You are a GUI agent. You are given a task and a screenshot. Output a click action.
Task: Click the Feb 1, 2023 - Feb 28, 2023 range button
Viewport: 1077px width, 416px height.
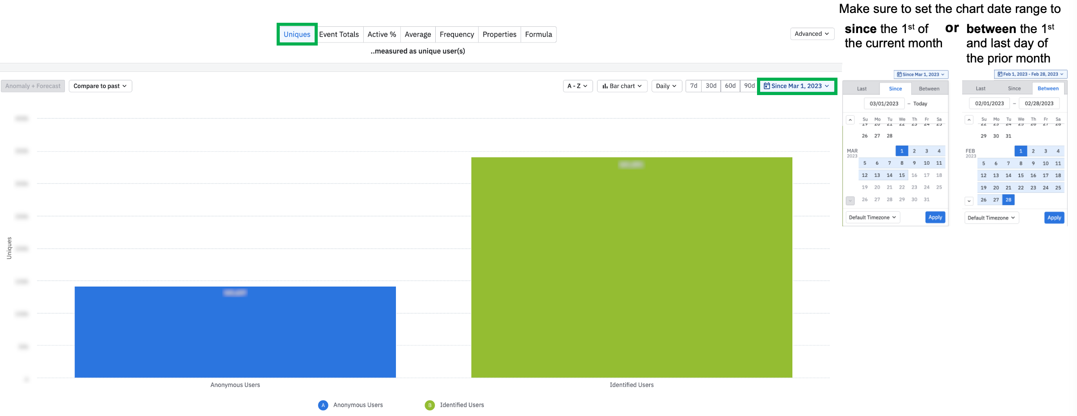coord(1031,74)
